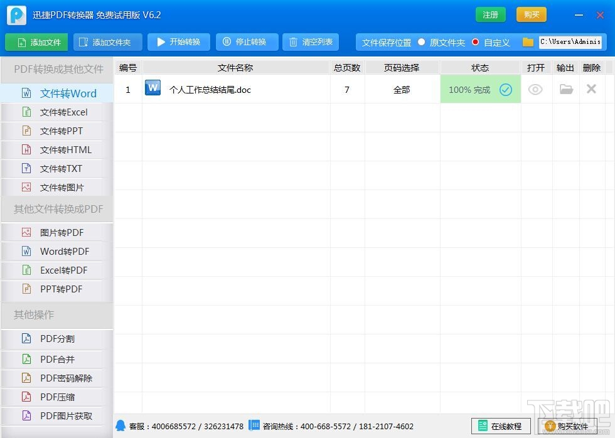Click the 100% 完成 status cell
615x438 pixels.
[481, 89]
